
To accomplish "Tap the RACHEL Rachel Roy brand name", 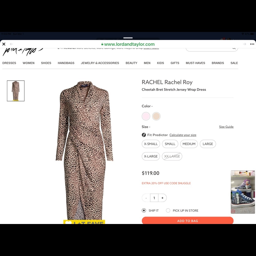I will 167,82.
